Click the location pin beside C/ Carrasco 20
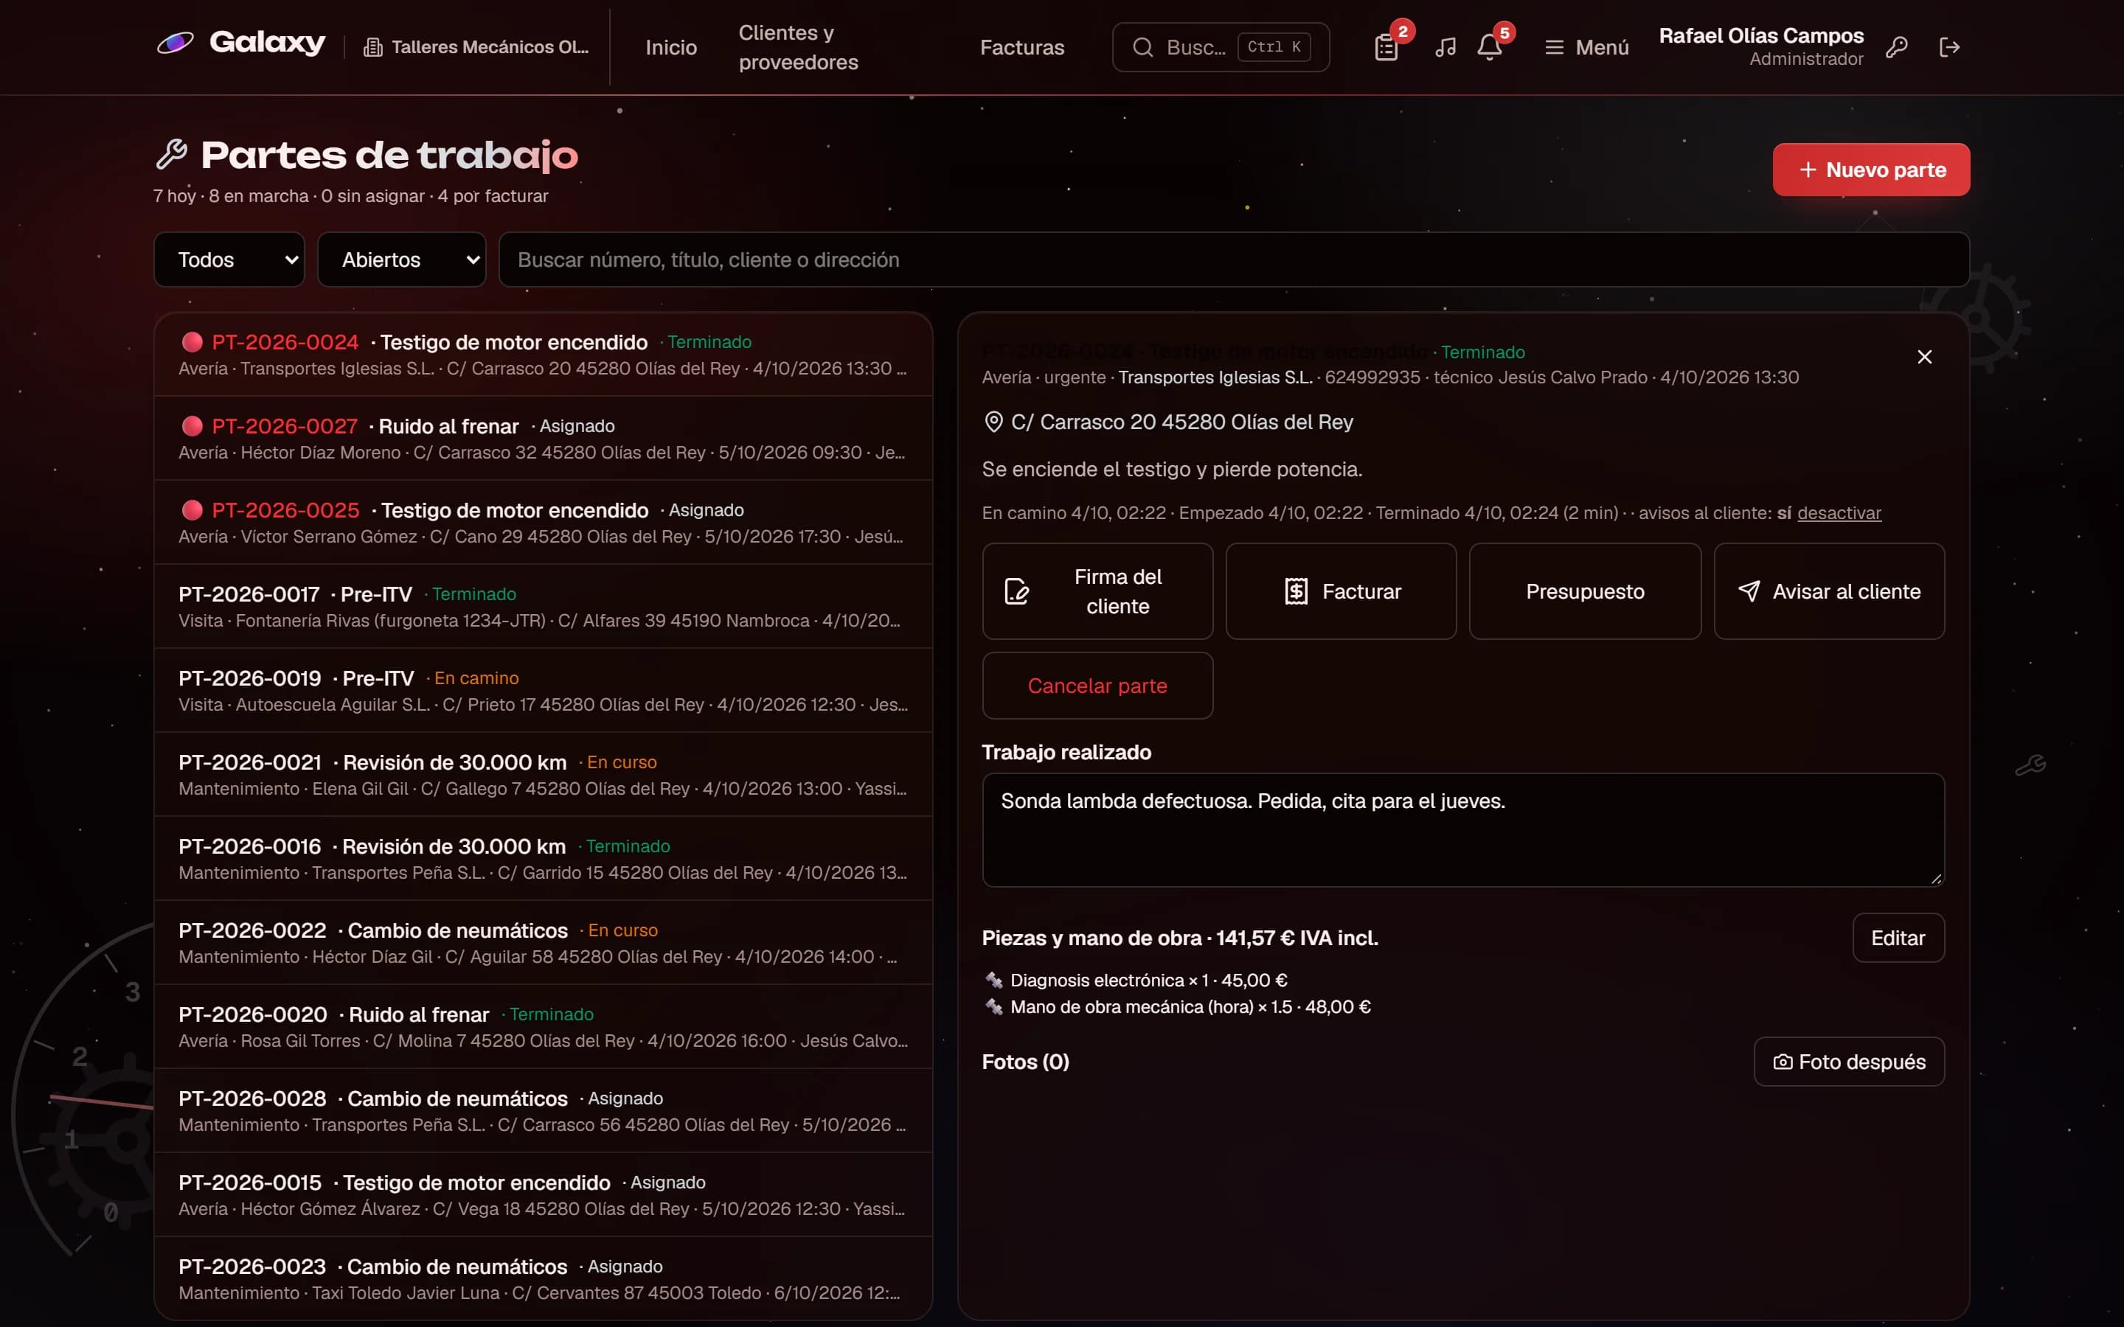 click(993, 422)
